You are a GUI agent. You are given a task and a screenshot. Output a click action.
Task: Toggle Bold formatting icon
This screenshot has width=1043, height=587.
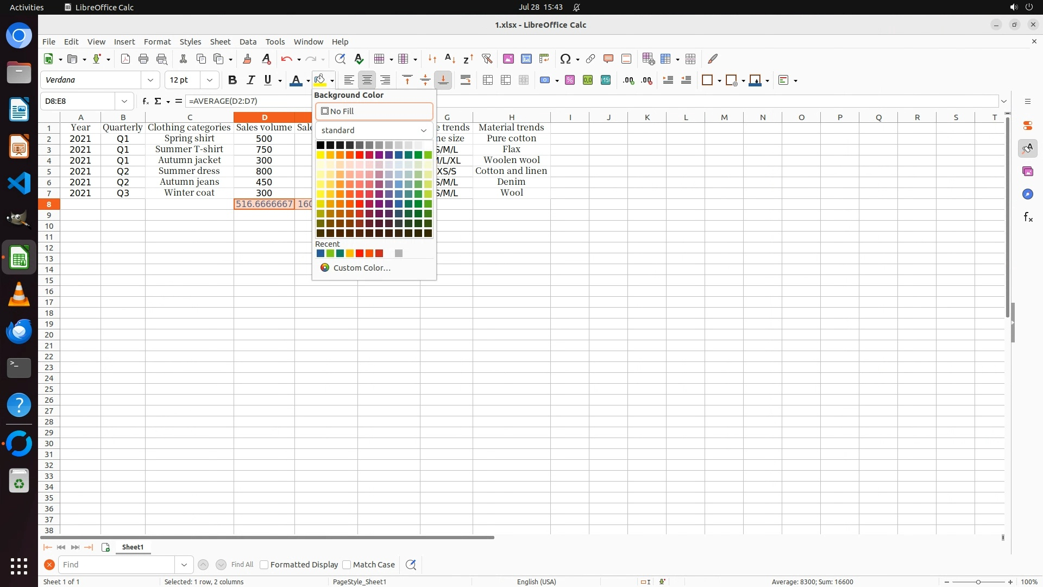(x=233, y=80)
